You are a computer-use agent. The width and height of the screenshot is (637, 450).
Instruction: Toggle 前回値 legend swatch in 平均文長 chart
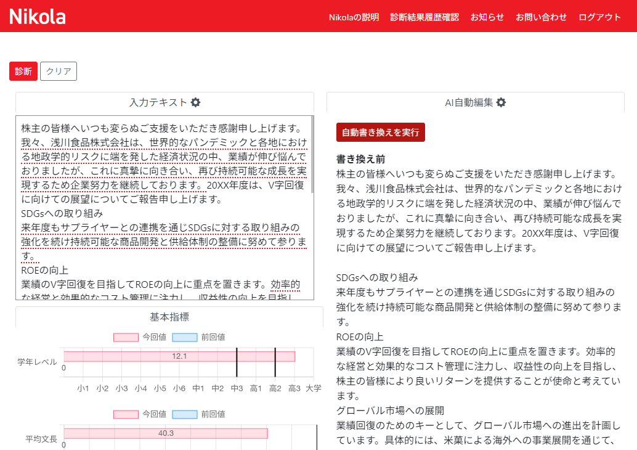click(x=185, y=414)
